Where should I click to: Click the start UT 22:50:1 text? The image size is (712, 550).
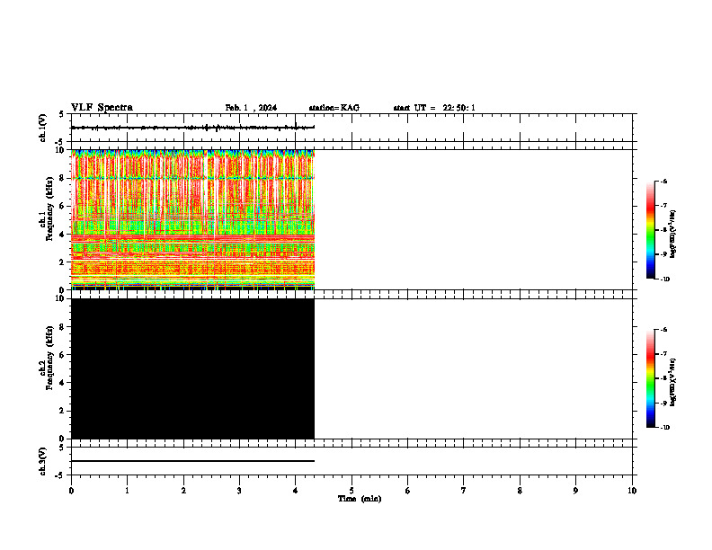click(x=434, y=108)
